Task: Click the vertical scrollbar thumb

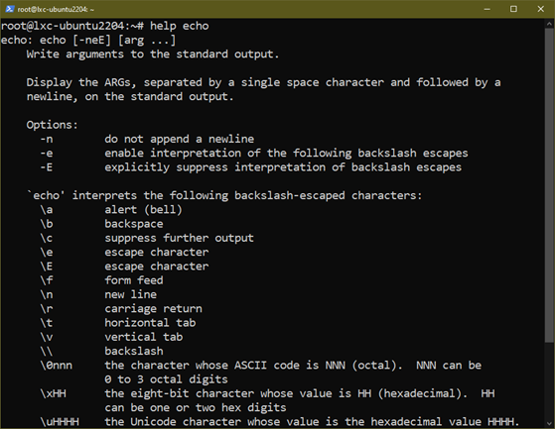Action: (549, 185)
